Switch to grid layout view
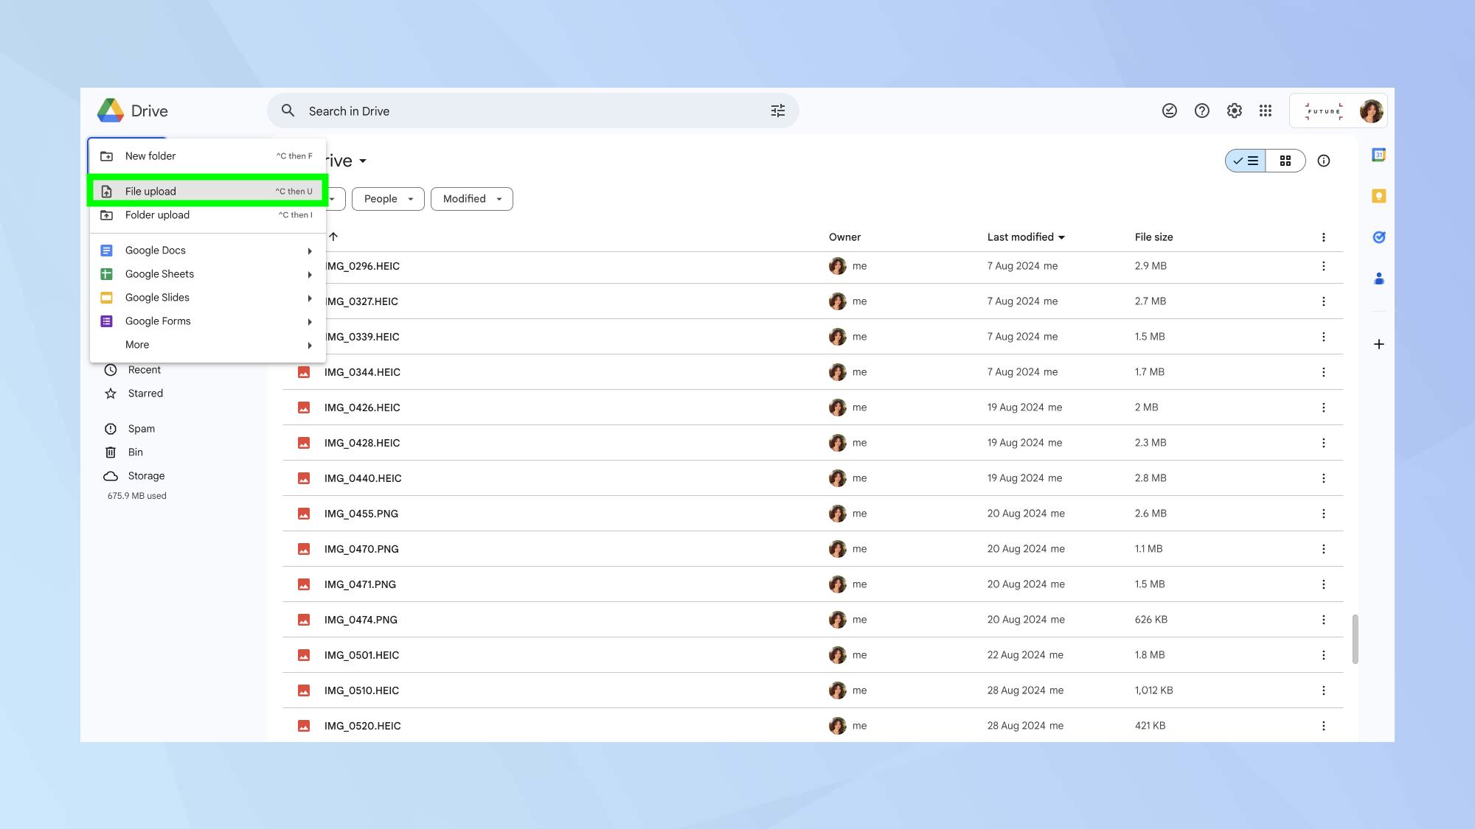Image resolution: width=1475 pixels, height=829 pixels. tap(1285, 161)
